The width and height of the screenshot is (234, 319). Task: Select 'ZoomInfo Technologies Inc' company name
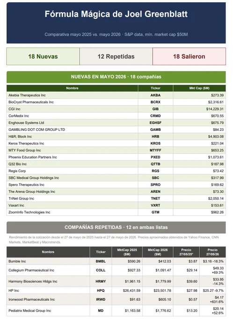coord(29,212)
